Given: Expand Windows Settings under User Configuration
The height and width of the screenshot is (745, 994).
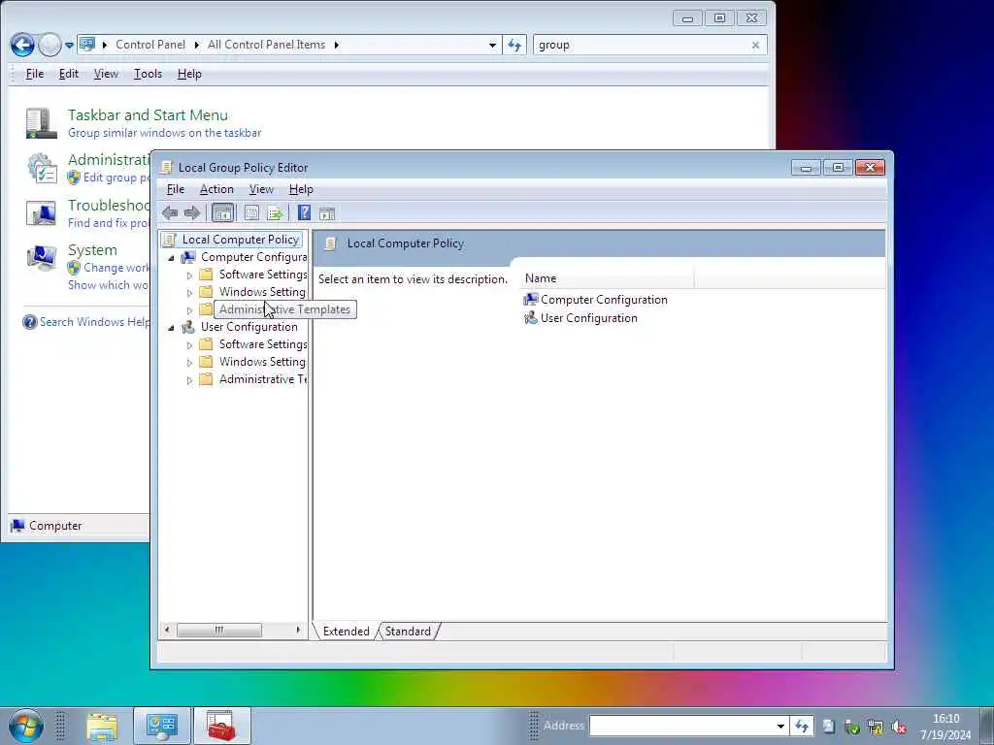Looking at the screenshot, I should pos(189,363).
